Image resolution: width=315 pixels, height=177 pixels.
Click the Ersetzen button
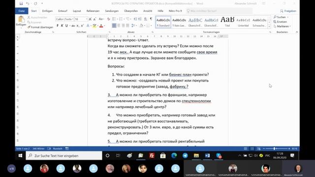pyautogui.click(x=280, y=22)
